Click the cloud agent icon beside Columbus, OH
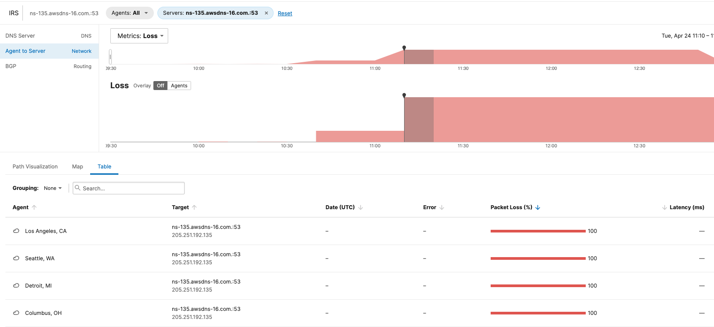The width and height of the screenshot is (714, 327). pyautogui.click(x=16, y=313)
